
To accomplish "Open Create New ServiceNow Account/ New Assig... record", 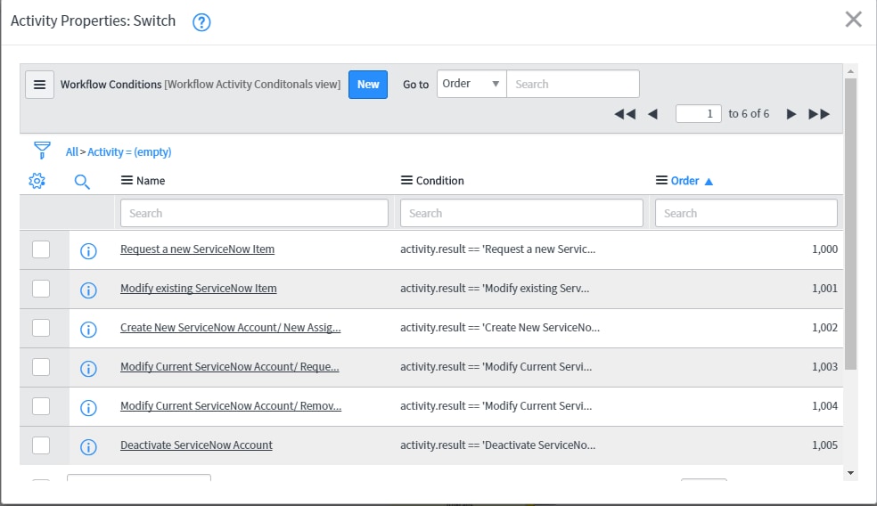I will click(x=231, y=327).
